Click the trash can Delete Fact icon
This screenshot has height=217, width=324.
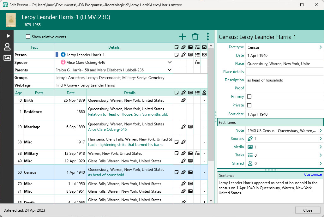195,37
